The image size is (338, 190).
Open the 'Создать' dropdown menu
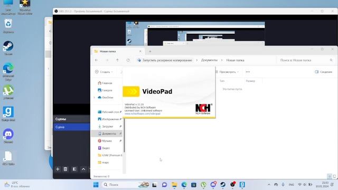coord(104,72)
